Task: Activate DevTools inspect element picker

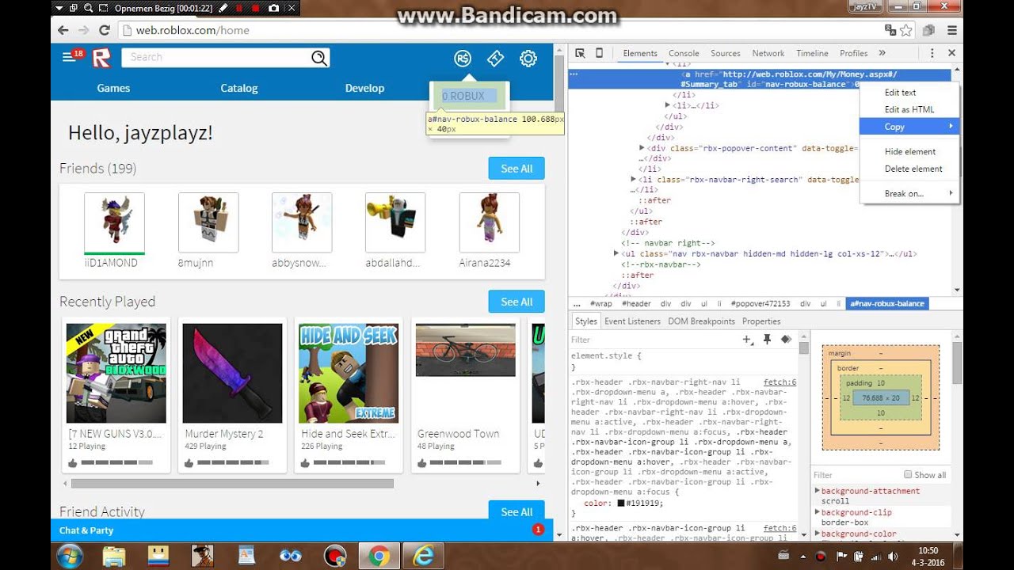Action: pos(580,53)
